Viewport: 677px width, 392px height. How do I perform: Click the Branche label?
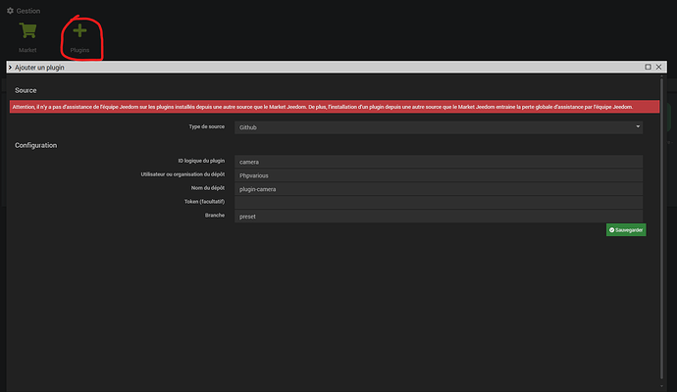click(x=215, y=215)
